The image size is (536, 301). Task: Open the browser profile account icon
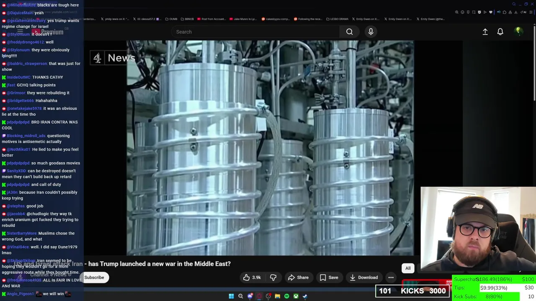(510, 12)
